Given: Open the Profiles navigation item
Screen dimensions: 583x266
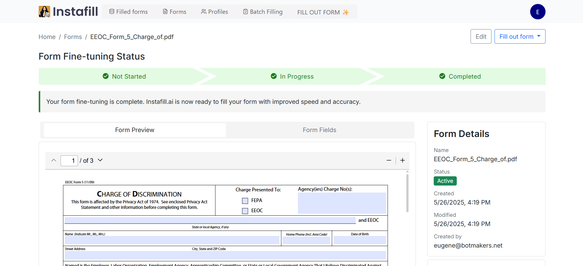Looking at the screenshot, I should (214, 12).
